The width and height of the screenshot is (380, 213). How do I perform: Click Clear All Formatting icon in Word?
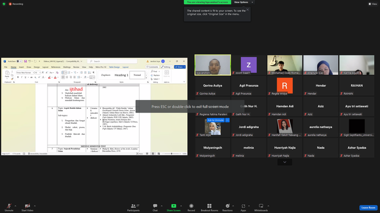click(x=57, y=72)
